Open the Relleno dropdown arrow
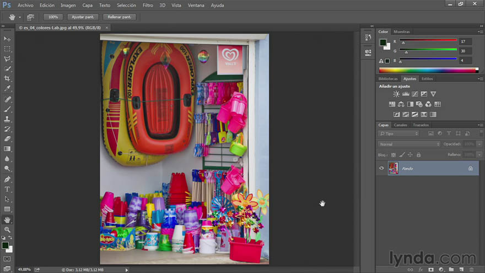 pyautogui.click(x=479, y=154)
